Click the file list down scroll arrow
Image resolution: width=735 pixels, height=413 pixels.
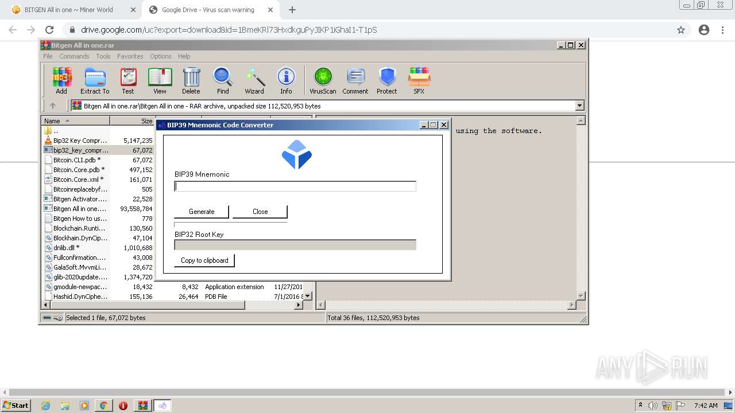click(307, 296)
